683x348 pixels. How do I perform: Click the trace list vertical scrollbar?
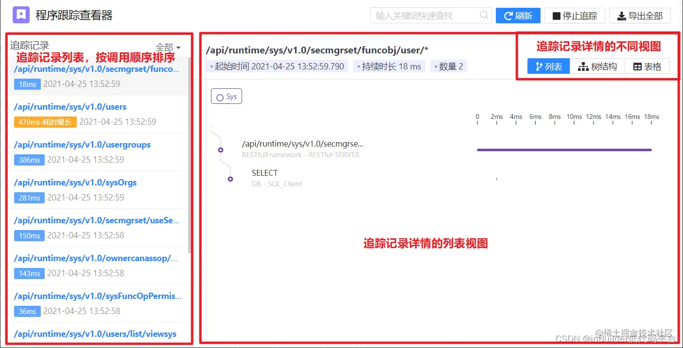[x=190, y=155]
